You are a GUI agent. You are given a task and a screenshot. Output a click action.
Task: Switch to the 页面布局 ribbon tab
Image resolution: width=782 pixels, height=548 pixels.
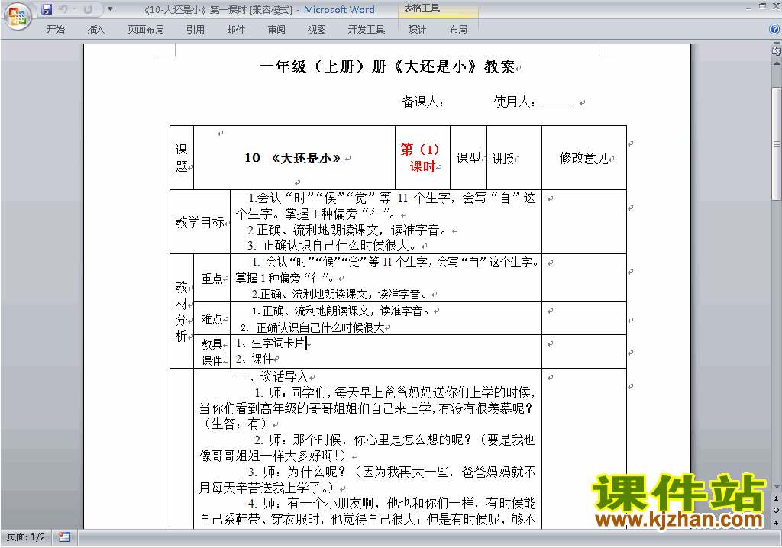click(146, 30)
